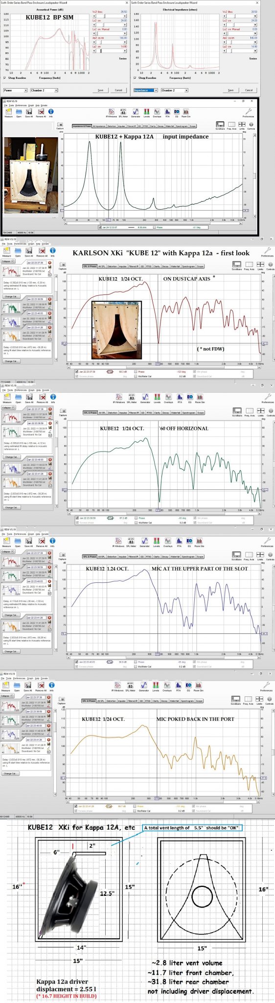Viewport: 275px width, 1003px height.
Task: Adjust Lp2 cm slider in Acoustical Power wizard
Action: tap(109, 50)
